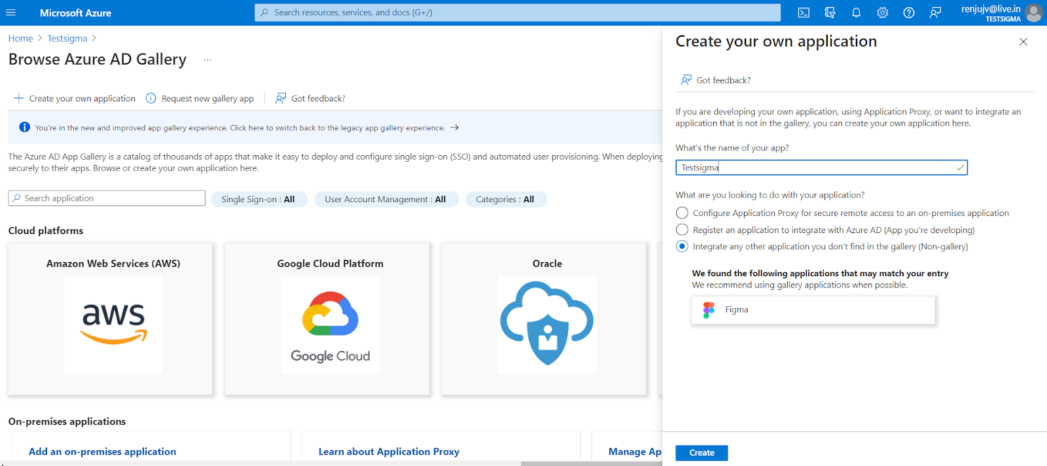This screenshot has width=1047, height=466.
Task: Open Google Cloud Platform tile
Action: 327,319
